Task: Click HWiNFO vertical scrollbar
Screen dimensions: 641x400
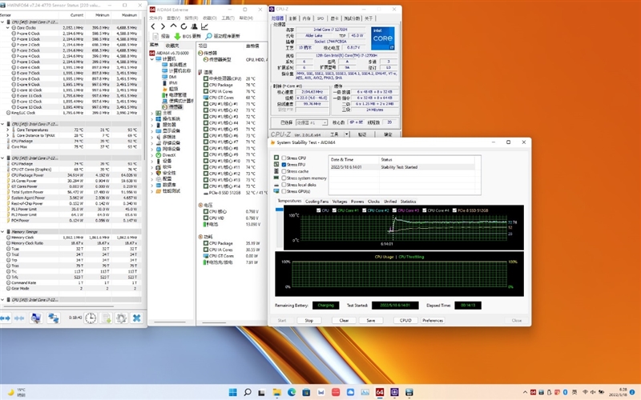Action: click(x=144, y=90)
